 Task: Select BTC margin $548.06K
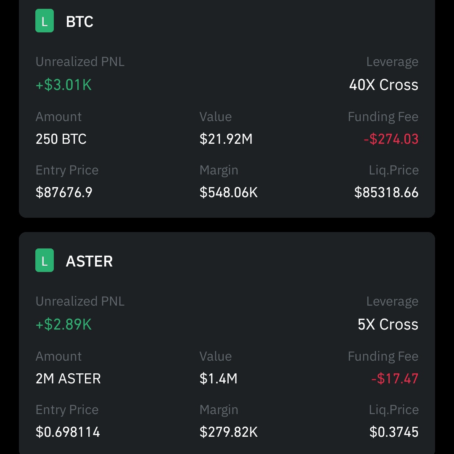(228, 192)
